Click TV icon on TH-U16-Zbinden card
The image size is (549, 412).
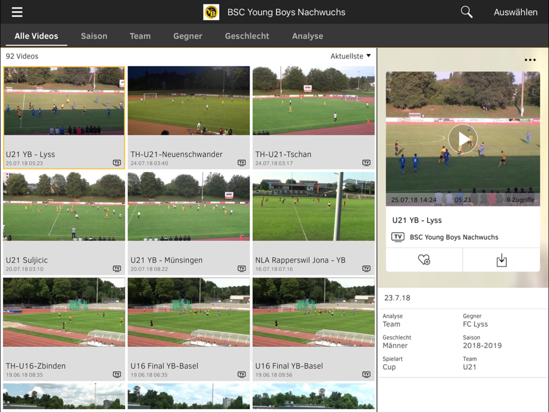tap(117, 374)
